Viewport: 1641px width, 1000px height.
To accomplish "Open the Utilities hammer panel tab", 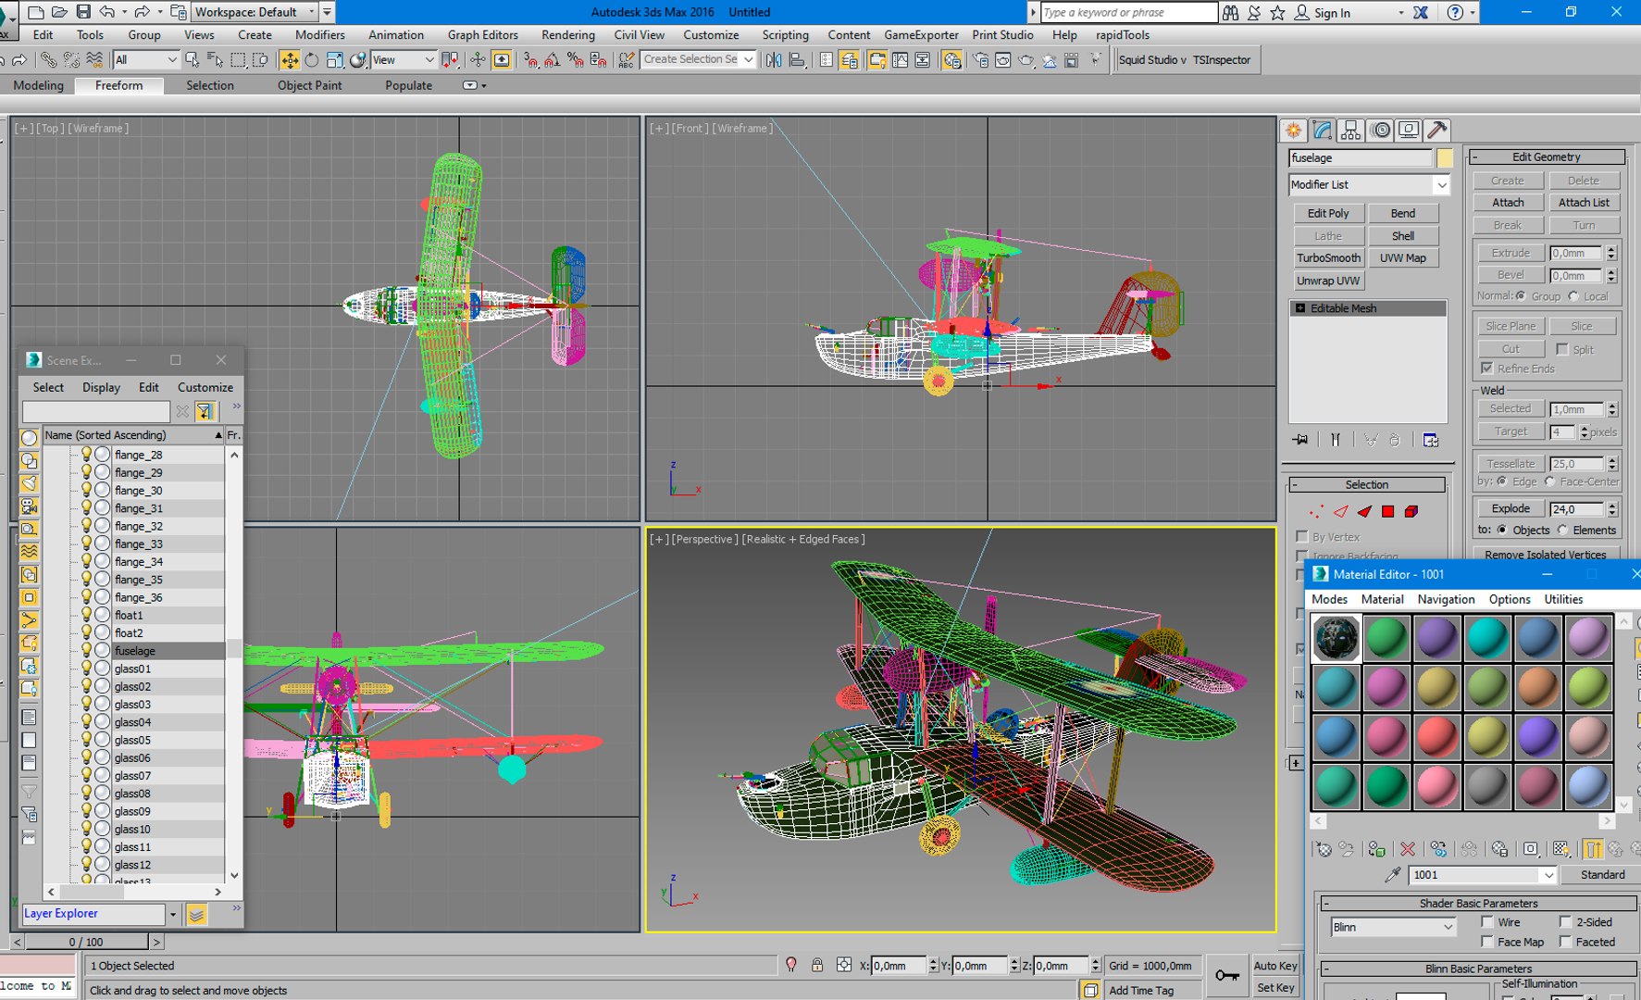I will point(1437,131).
